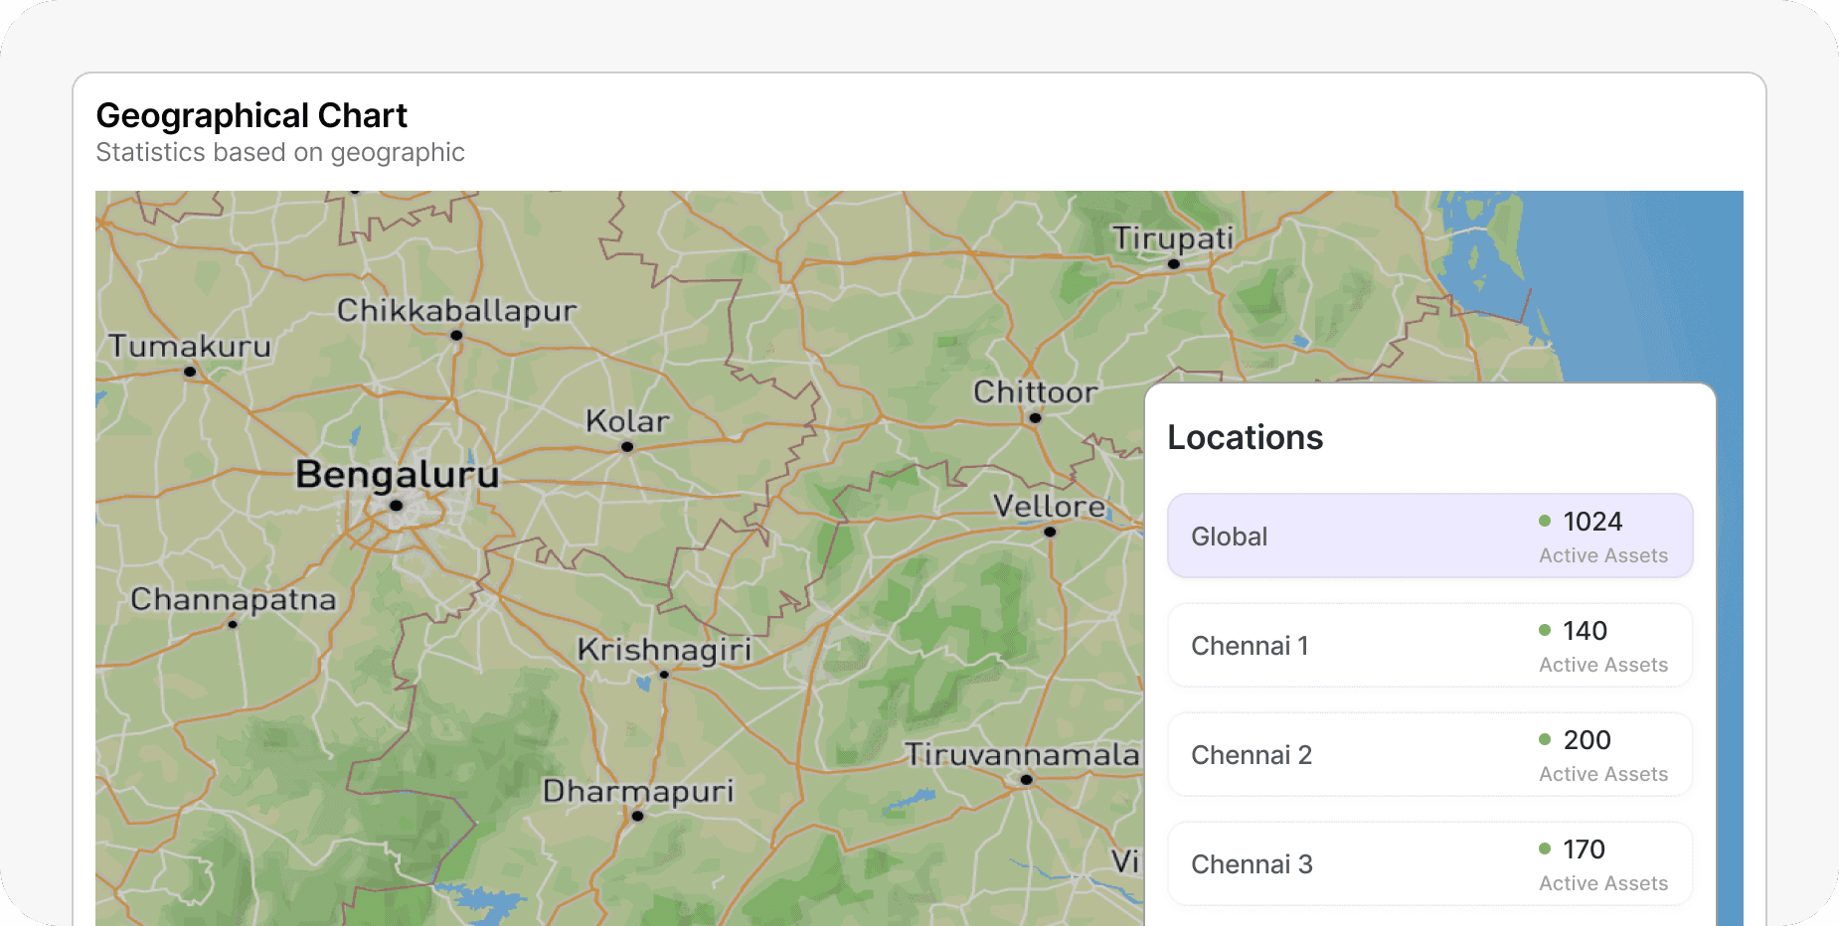Select the Chennai 2 location card
The image size is (1839, 926).
[1429, 754]
